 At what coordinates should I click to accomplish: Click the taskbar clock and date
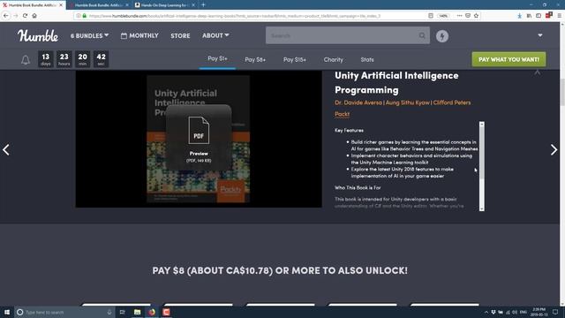539,312
